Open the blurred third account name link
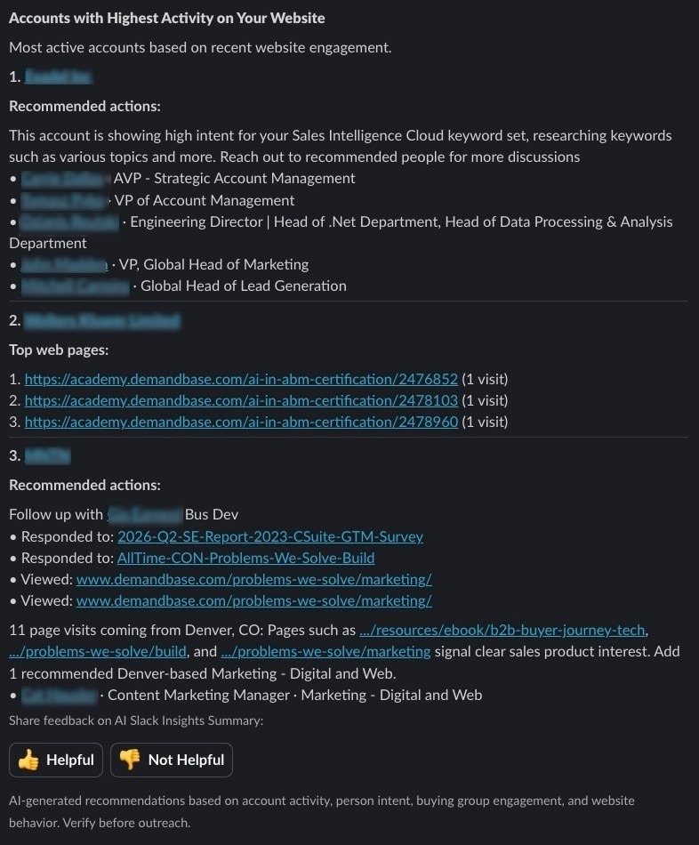The height and width of the screenshot is (845, 699). point(47,456)
